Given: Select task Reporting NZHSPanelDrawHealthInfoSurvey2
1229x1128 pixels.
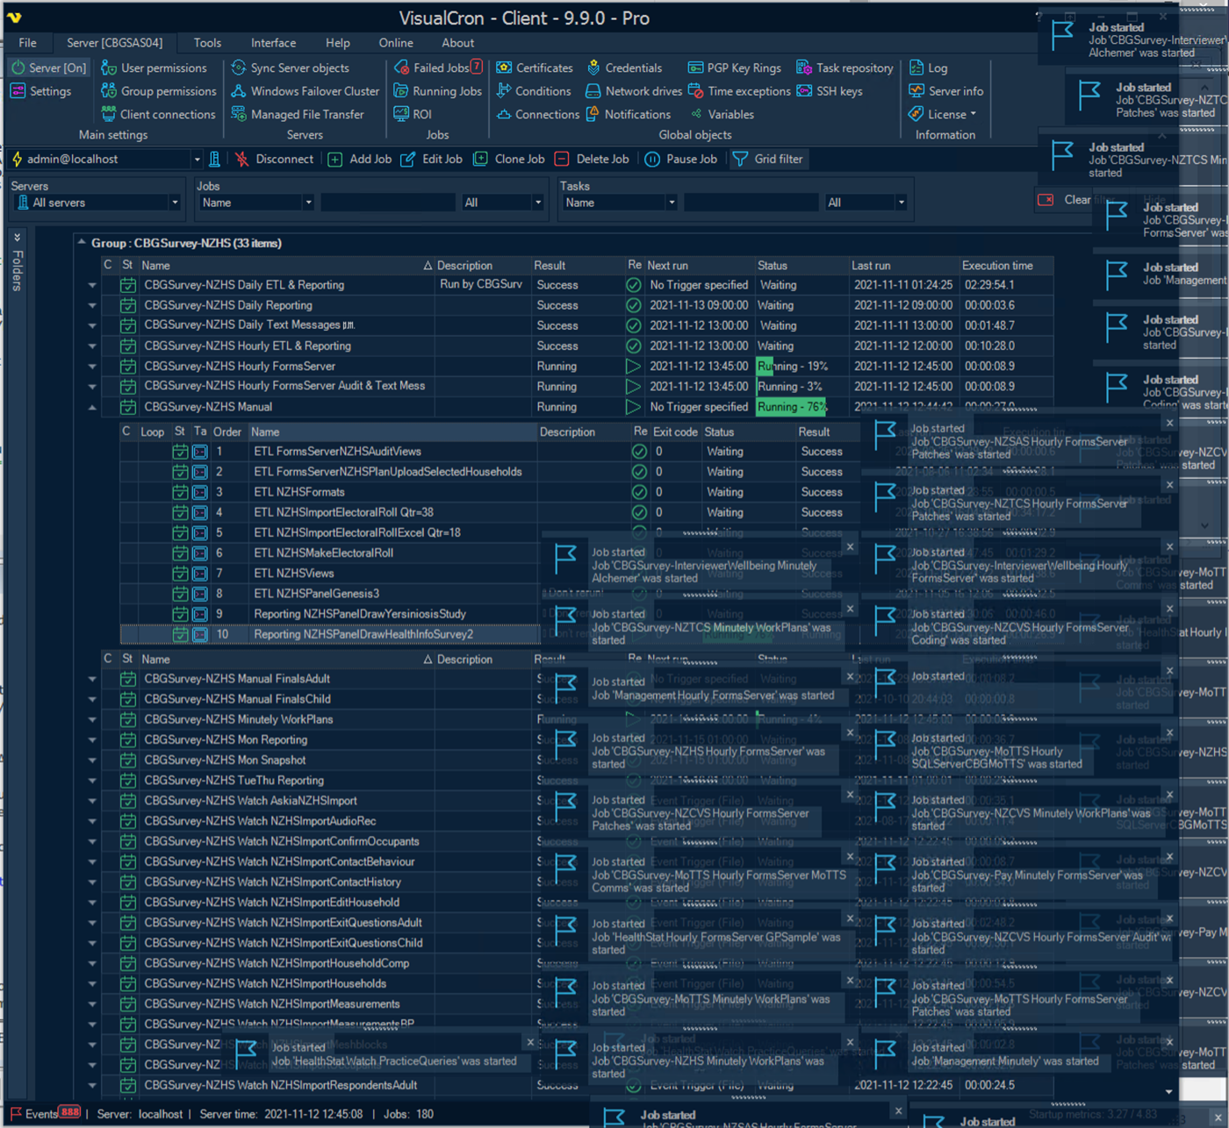Looking at the screenshot, I should click(x=363, y=634).
